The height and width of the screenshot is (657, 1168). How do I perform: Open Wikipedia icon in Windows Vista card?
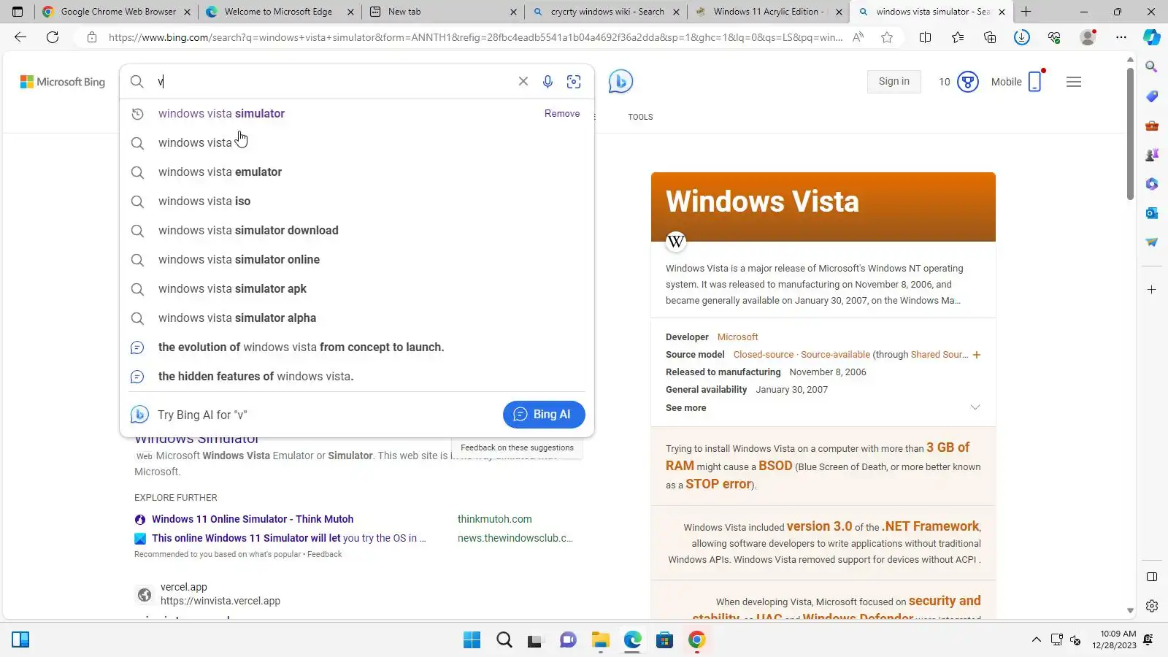pos(676,242)
